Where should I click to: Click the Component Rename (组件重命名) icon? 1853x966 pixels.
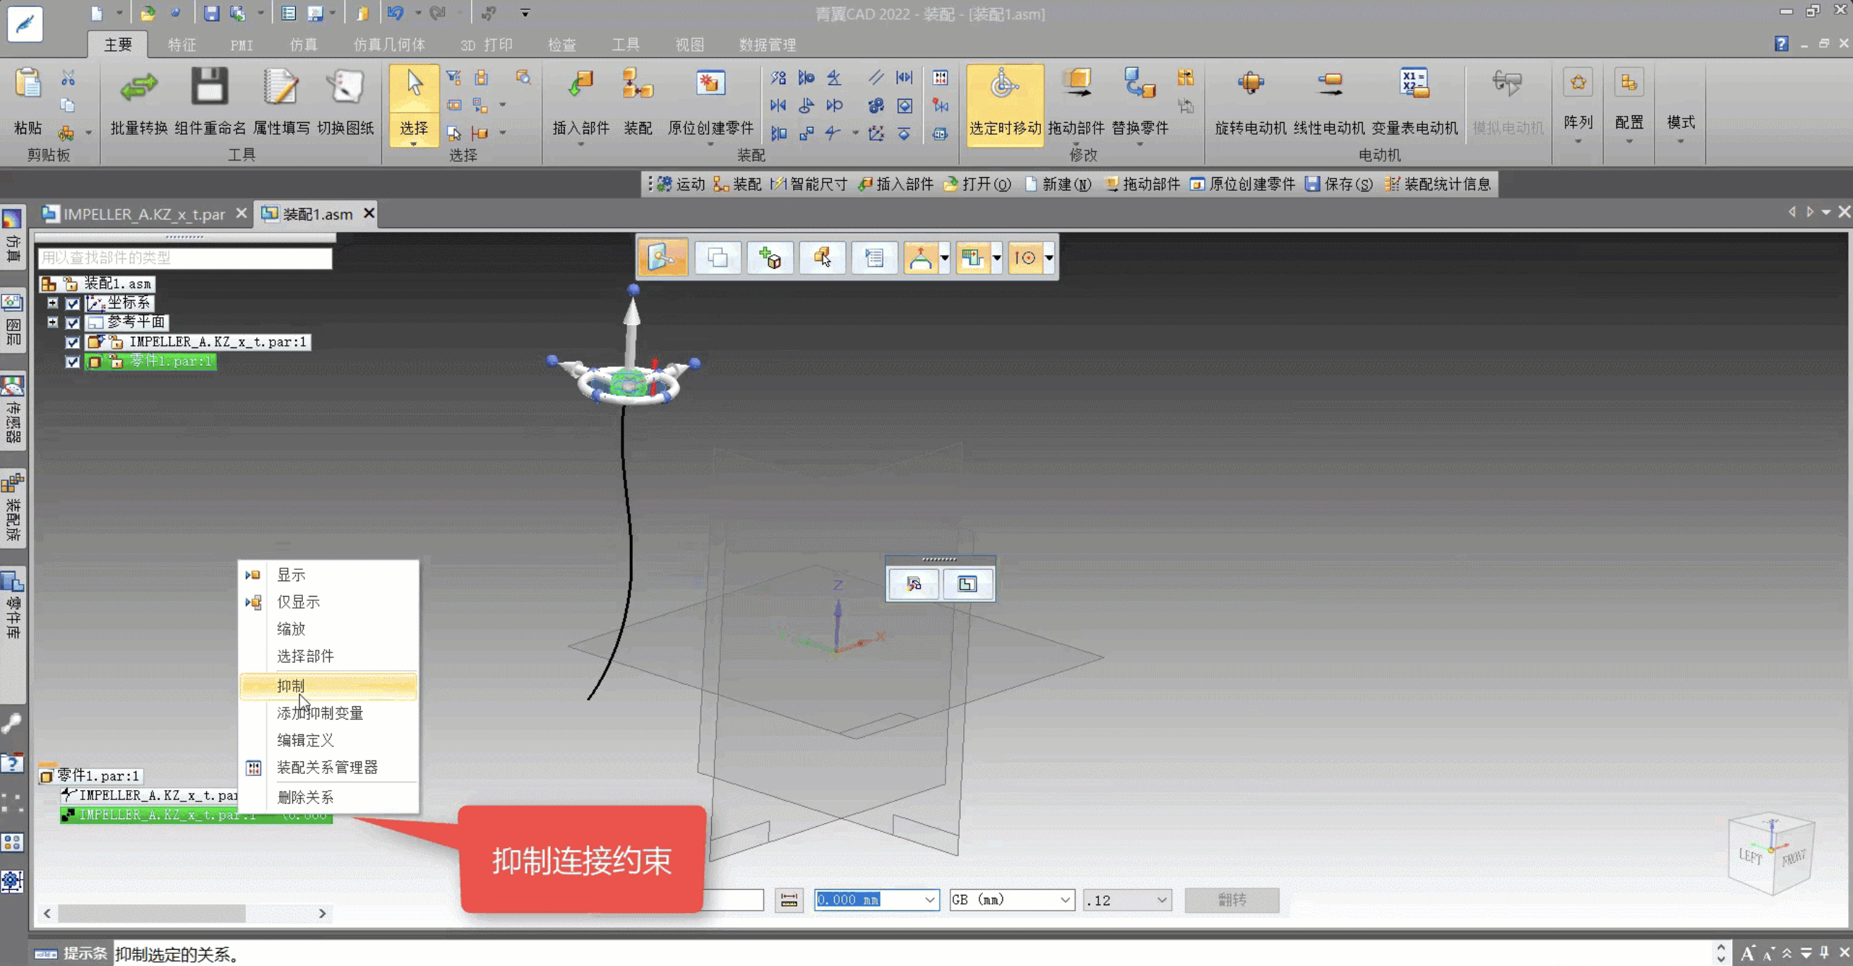coord(209,86)
